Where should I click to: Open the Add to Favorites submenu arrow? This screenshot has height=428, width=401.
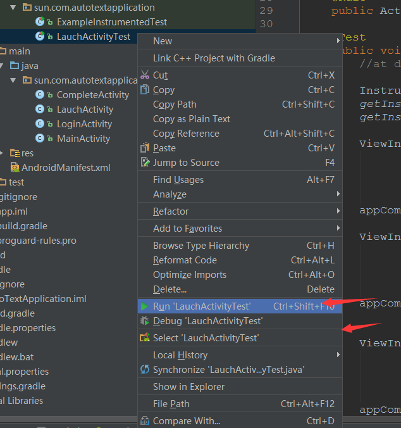tap(338, 228)
